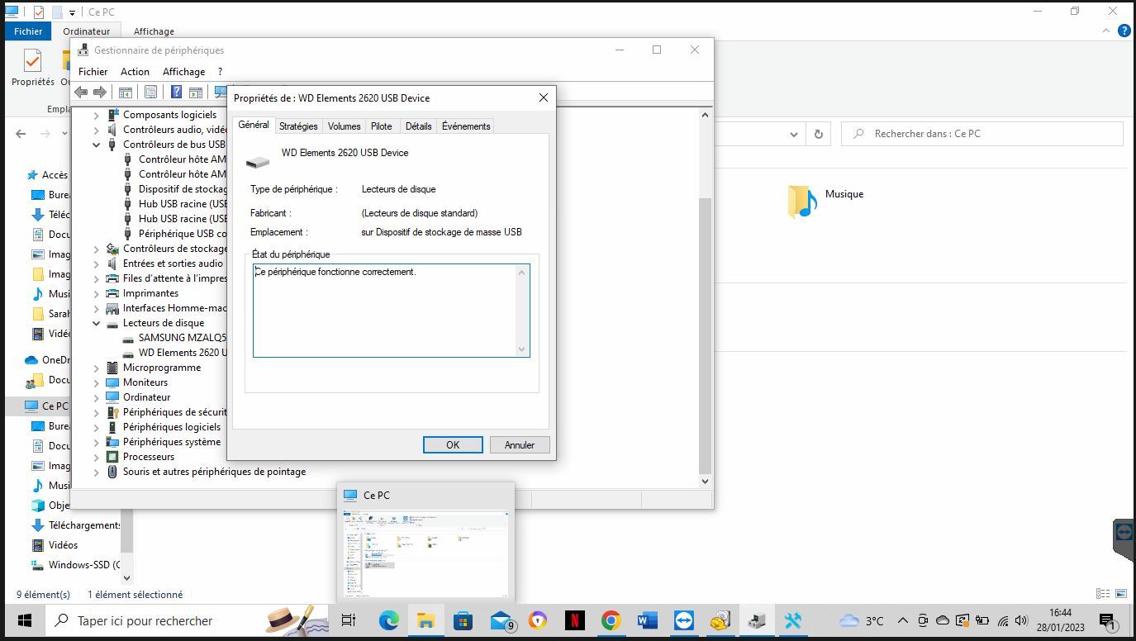
Task: Click the Musique folder icon in Ce PC
Action: [x=802, y=202]
